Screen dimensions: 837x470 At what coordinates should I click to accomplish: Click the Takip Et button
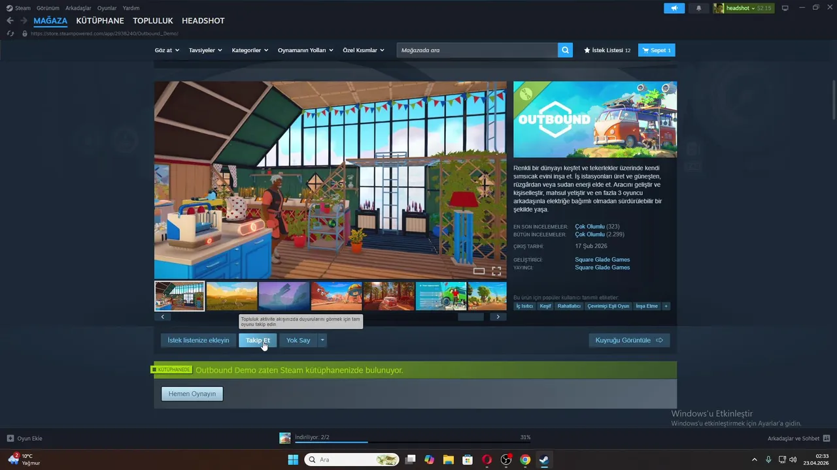point(258,340)
